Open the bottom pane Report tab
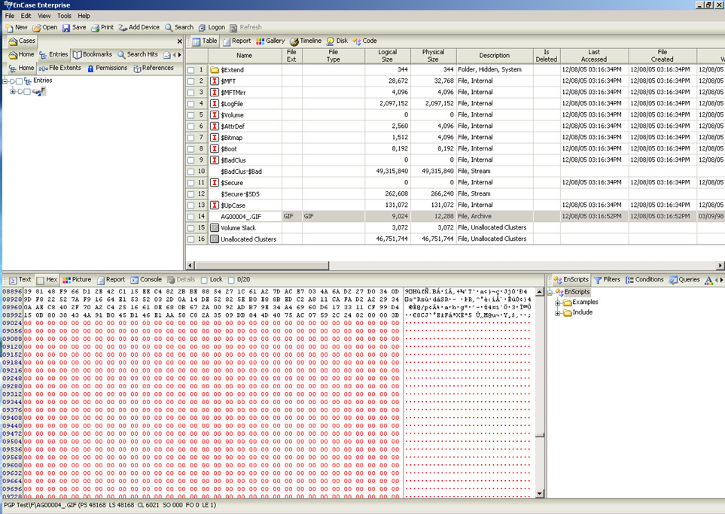The image size is (725, 514). (111, 280)
